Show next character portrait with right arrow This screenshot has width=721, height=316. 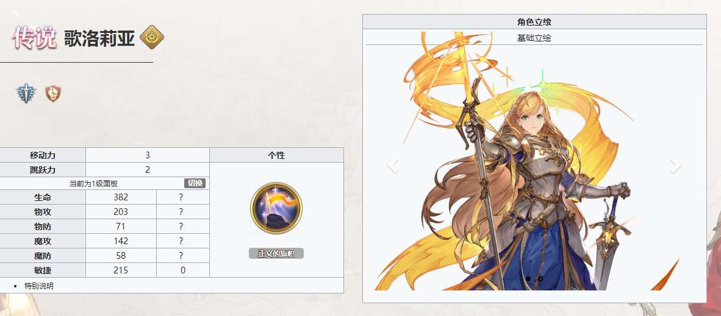tap(676, 166)
